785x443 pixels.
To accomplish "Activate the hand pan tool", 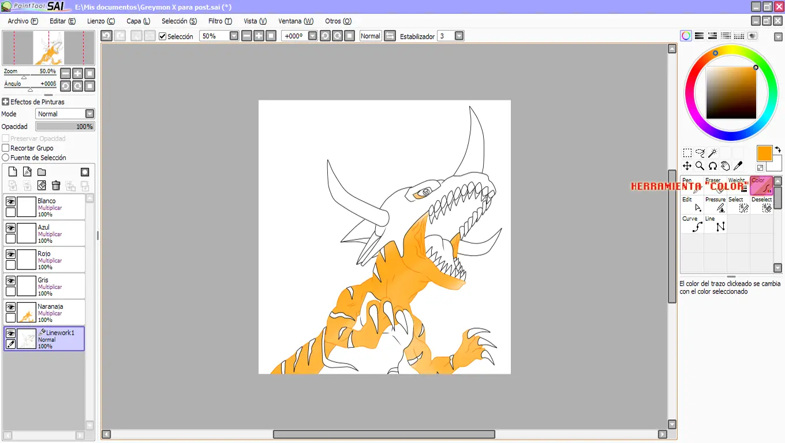I will coord(726,166).
